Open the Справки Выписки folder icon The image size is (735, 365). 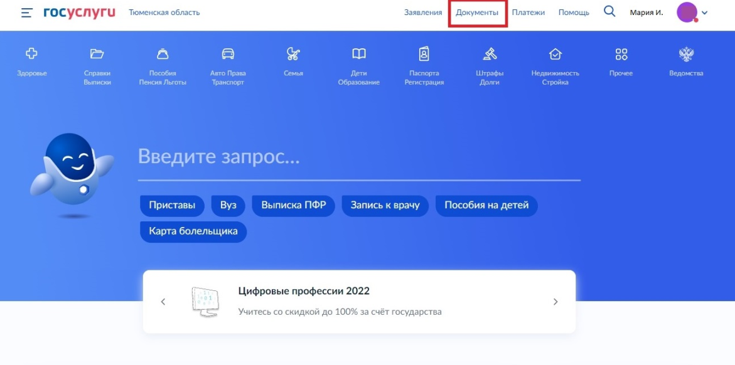pyautogui.click(x=97, y=55)
